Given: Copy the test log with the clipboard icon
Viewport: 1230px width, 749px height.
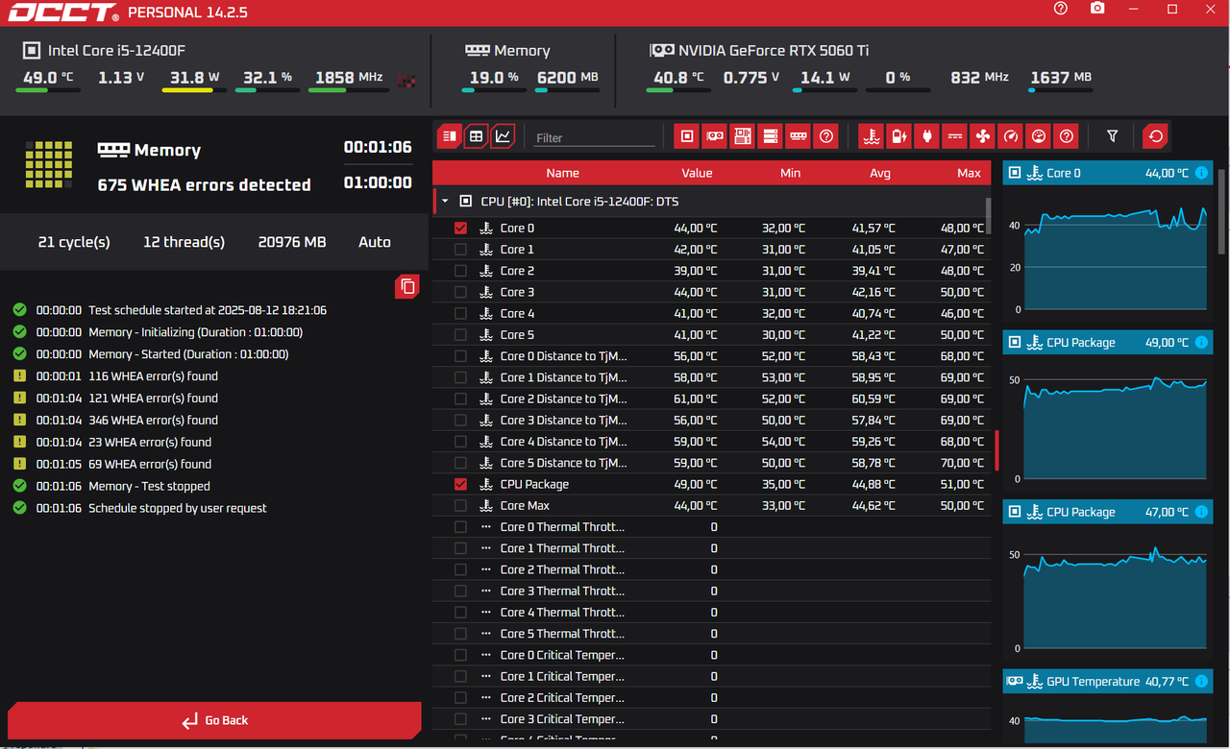Looking at the screenshot, I should 407,286.
